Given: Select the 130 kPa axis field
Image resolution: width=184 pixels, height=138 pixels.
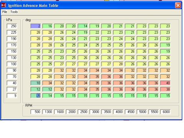Looking at the screenshot, I should pyautogui.click(x=12, y=58).
